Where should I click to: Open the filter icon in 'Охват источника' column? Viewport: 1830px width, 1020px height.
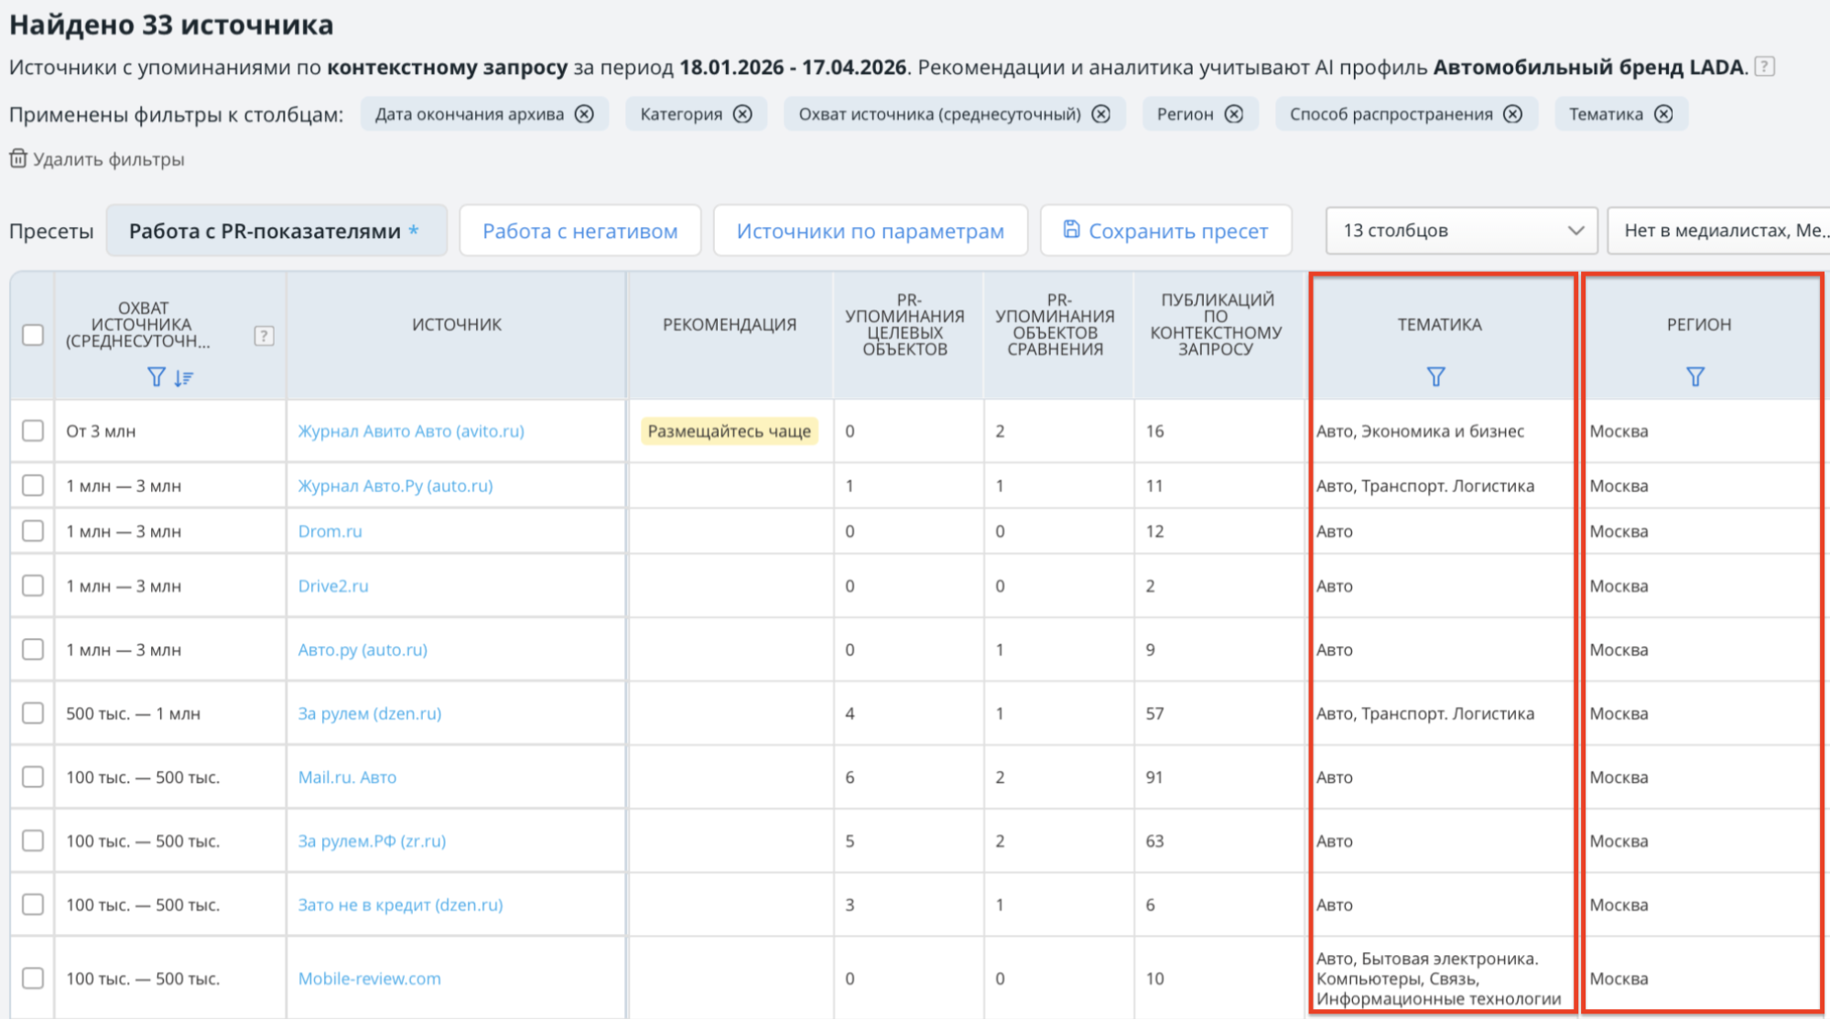[157, 377]
